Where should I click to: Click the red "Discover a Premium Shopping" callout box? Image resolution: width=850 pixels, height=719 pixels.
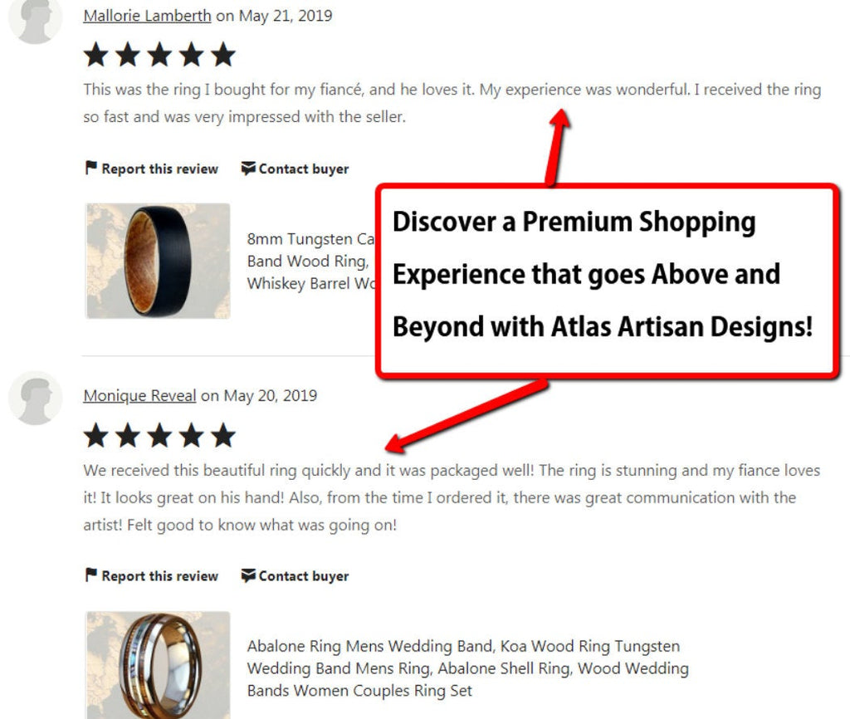tap(606, 280)
